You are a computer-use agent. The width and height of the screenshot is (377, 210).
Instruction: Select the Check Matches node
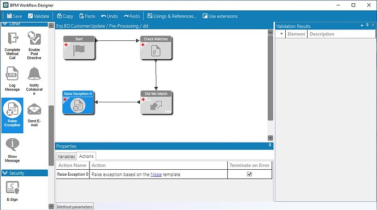(156, 48)
